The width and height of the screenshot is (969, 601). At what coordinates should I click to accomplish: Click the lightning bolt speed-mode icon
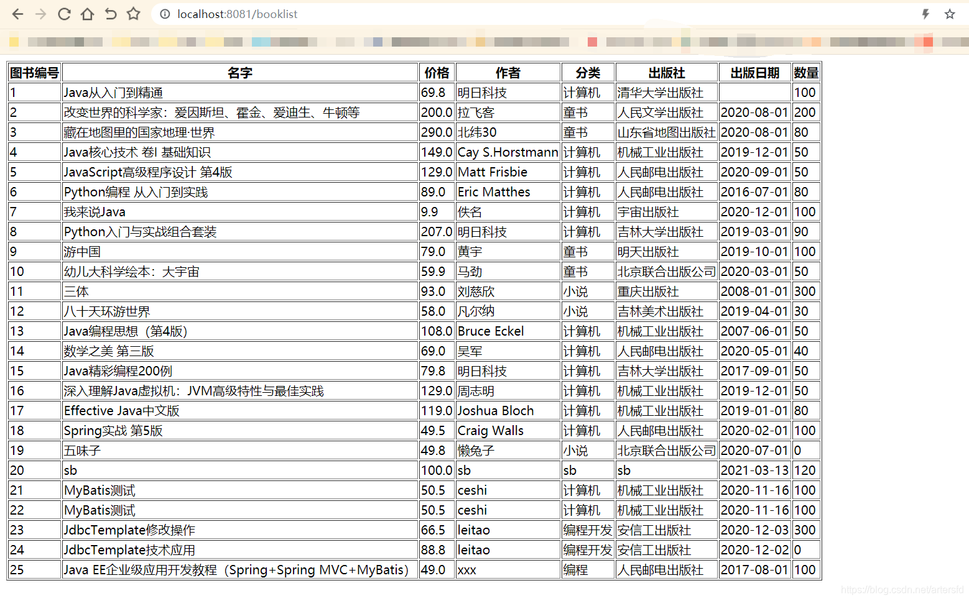coord(925,14)
